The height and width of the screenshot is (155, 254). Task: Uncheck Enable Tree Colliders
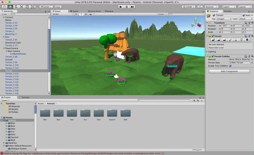230,66
